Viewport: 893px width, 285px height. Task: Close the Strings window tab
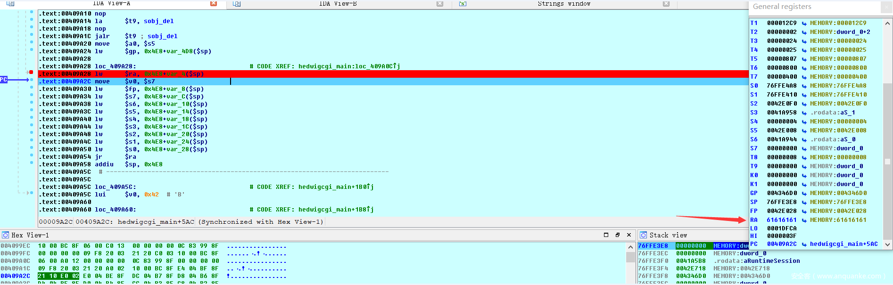[666, 3]
